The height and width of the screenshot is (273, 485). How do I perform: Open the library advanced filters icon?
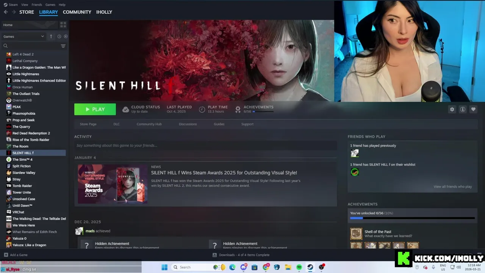(x=63, y=46)
